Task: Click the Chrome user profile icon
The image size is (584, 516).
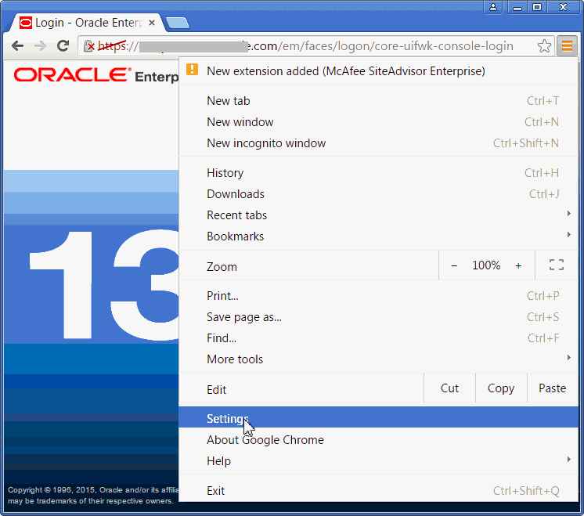Action: tap(493, 7)
